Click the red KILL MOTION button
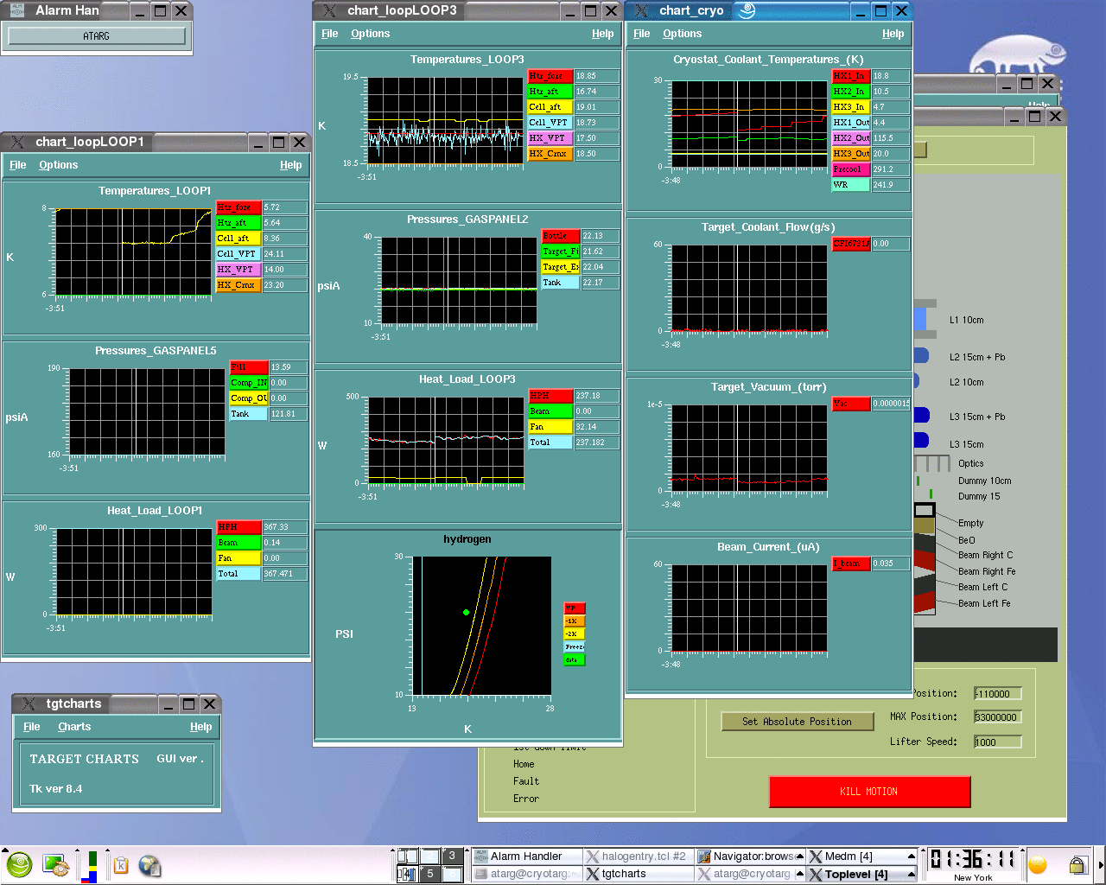This screenshot has height=885, width=1106. (869, 792)
